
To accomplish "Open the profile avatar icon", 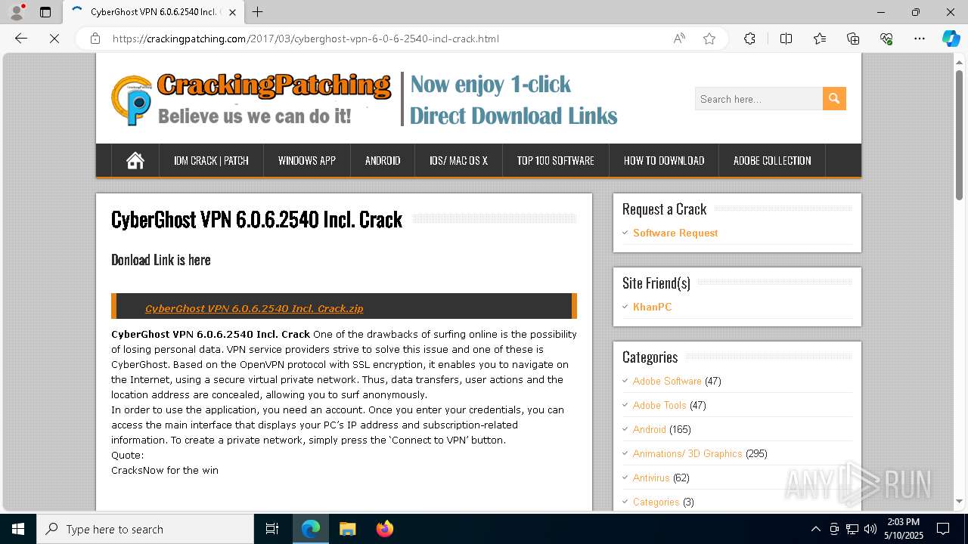I will [17, 12].
